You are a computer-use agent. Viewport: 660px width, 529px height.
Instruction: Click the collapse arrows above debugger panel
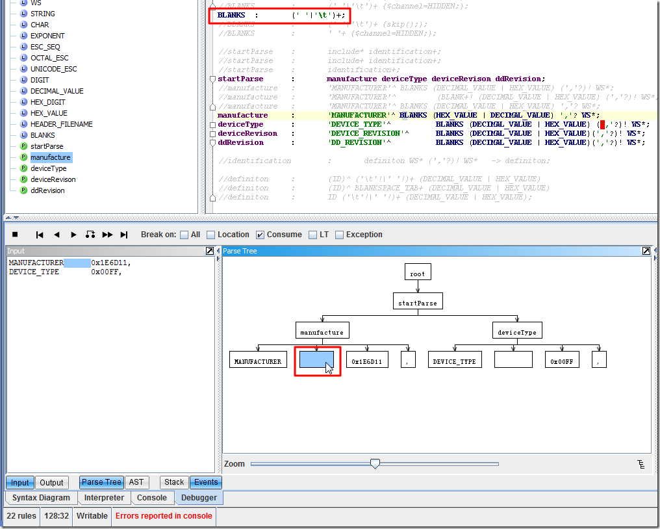[x=12, y=218]
